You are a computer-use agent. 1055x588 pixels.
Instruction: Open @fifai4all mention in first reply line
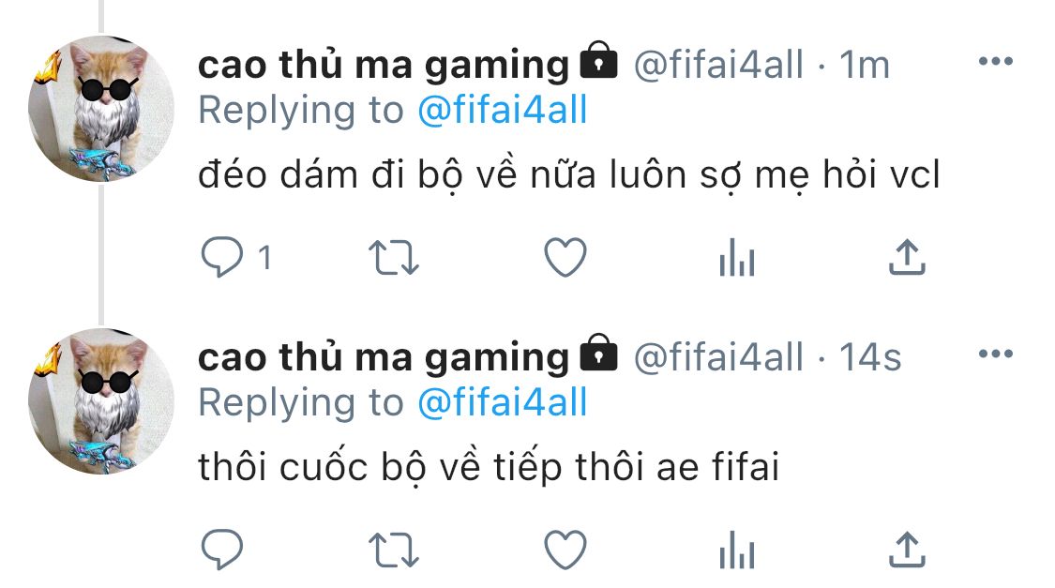coord(503,110)
